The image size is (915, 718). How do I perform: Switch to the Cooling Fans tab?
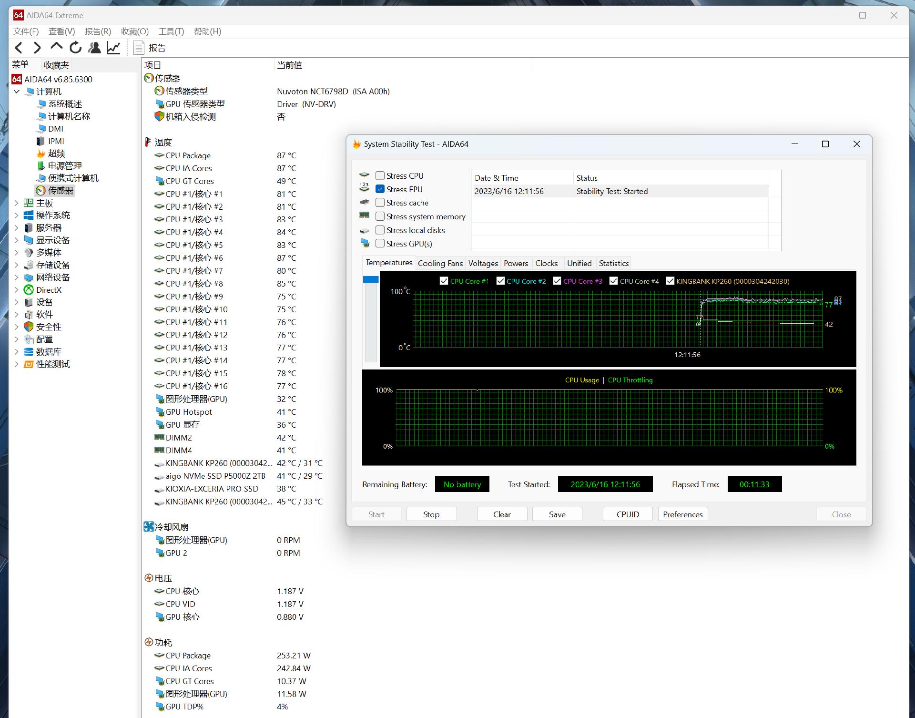440,263
